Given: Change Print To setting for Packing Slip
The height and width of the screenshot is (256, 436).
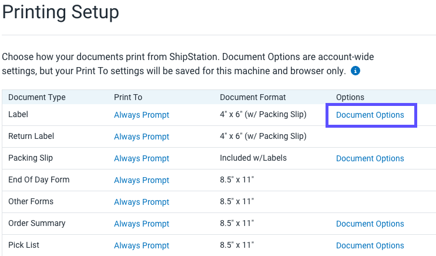Looking at the screenshot, I should 142,158.
